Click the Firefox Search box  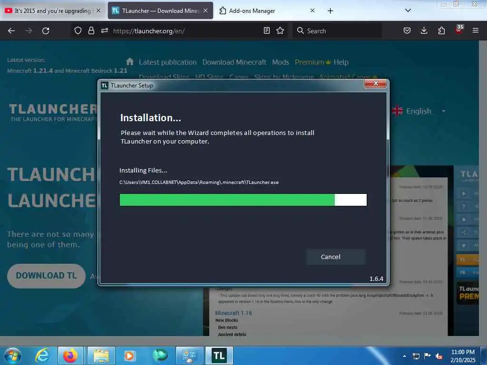[337, 31]
